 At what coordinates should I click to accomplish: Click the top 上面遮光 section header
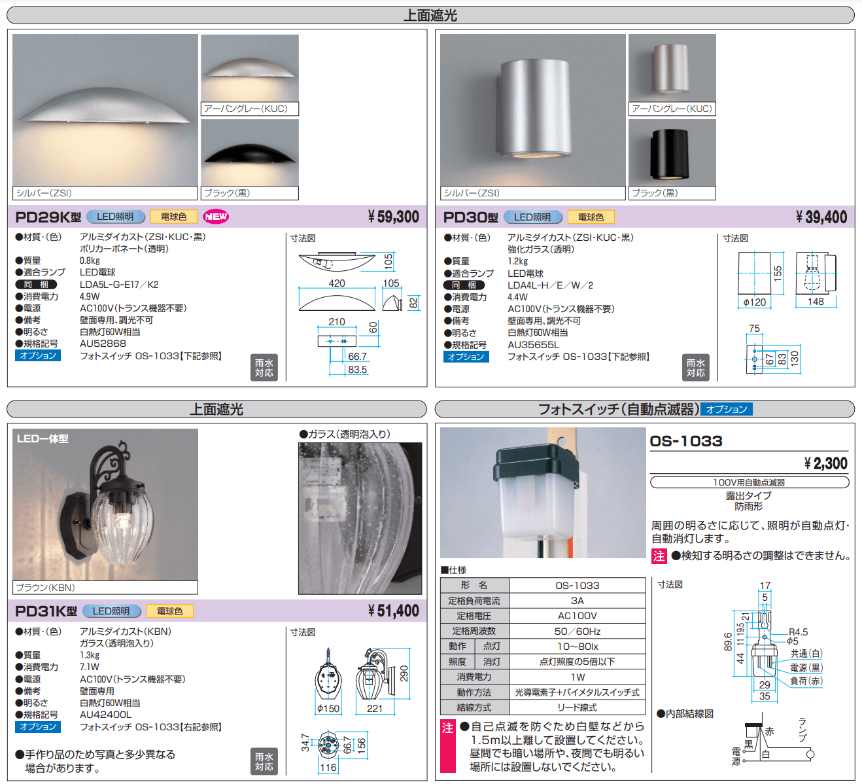(x=430, y=15)
